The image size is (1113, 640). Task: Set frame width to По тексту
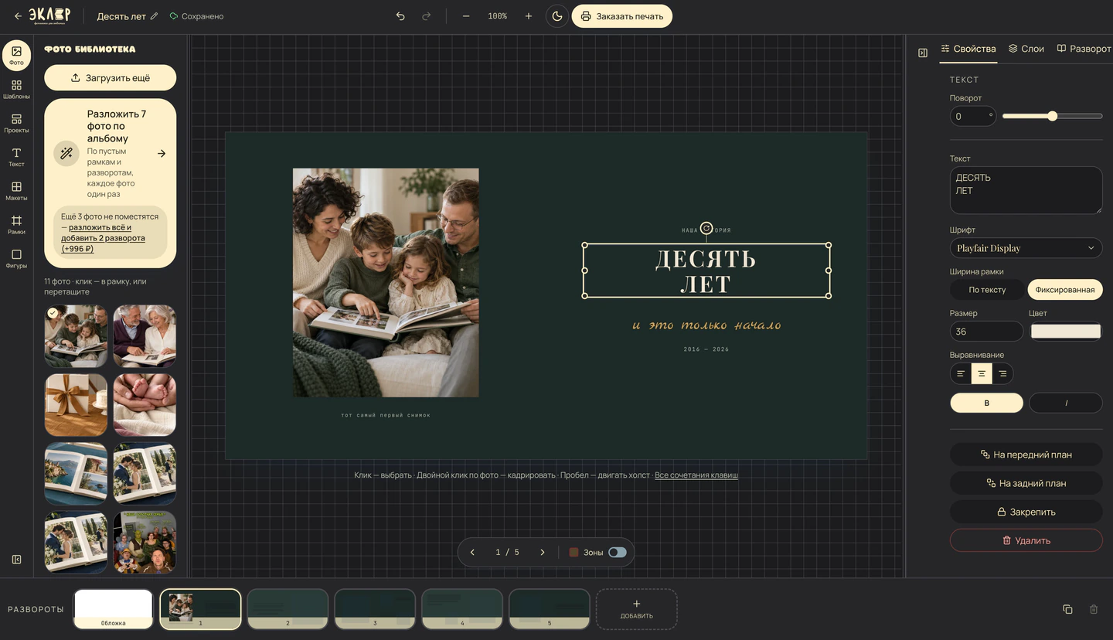987,290
